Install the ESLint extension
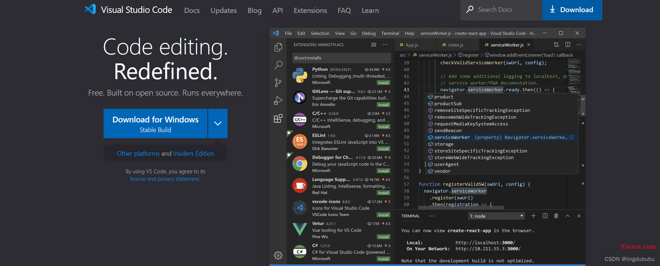 click(383, 149)
